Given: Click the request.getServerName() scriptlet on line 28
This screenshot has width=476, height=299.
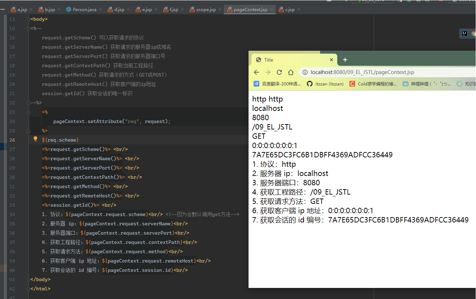Looking at the screenshot, I should point(82,159).
